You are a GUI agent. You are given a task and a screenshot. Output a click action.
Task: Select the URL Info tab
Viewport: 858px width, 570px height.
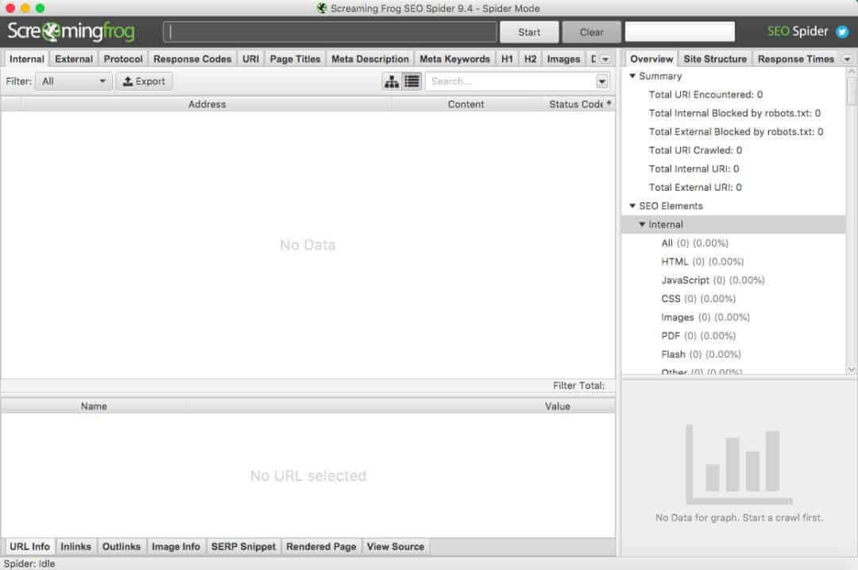pyautogui.click(x=29, y=546)
